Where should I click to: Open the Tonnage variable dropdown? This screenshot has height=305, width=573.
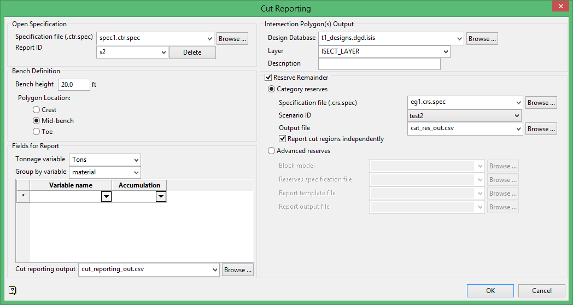click(x=136, y=160)
